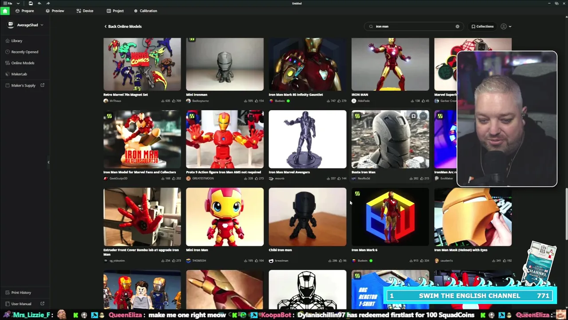Open more options on Buste Iron Man card
The height and width of the screenshot is (320, 568).
423,116
